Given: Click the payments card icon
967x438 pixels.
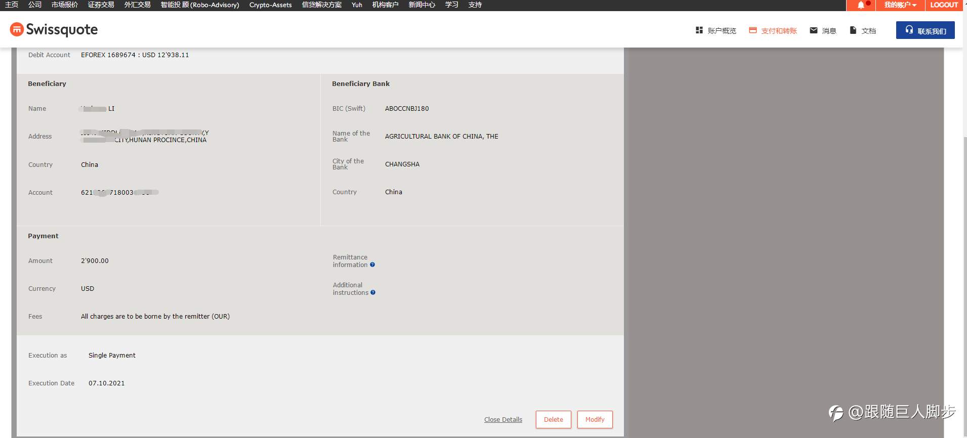Looking at the screenshot, I should coord(753,30).
